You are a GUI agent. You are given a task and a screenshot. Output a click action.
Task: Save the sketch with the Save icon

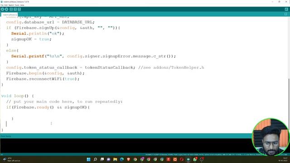19,9
